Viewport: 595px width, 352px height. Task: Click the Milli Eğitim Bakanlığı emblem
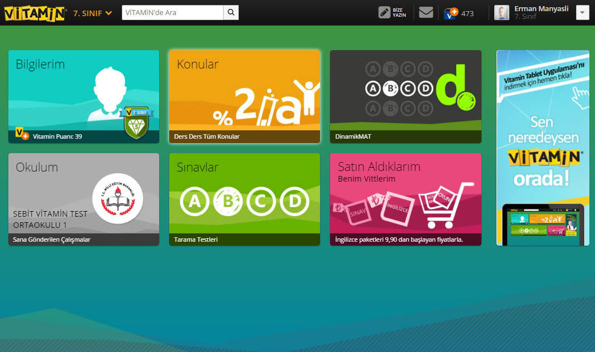tap(117, 198)
